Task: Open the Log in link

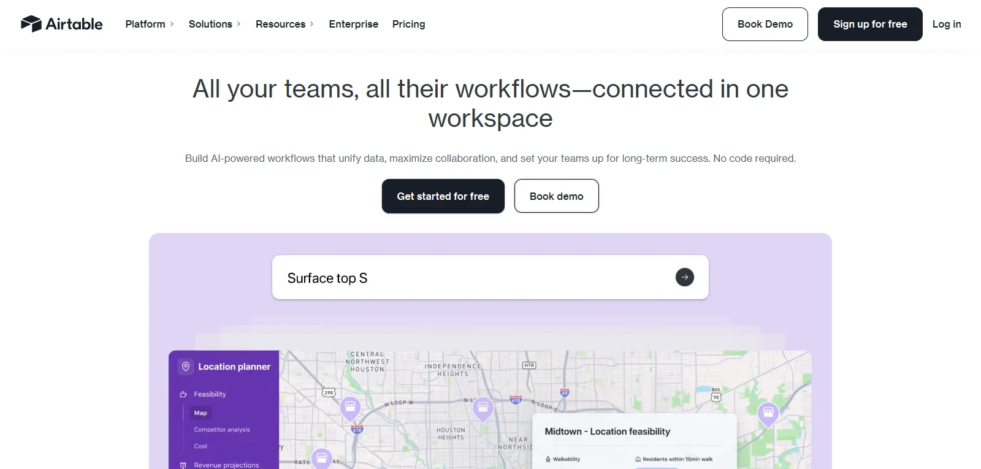Action: (947, 24)
